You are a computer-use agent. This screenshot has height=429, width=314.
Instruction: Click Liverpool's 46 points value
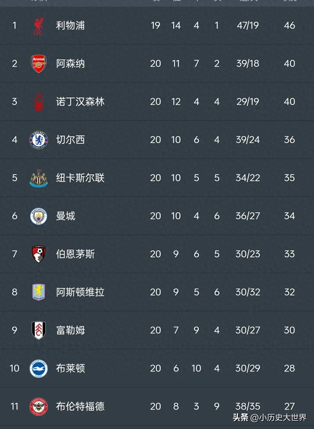click(x=289, y=26)
